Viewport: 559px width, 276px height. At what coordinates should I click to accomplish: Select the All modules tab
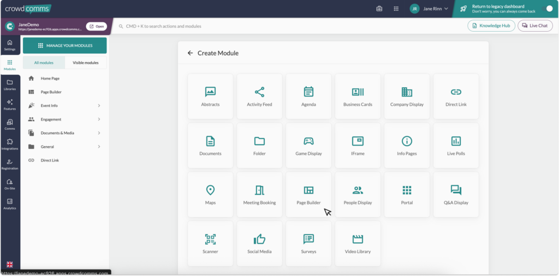tap(44, 63)
